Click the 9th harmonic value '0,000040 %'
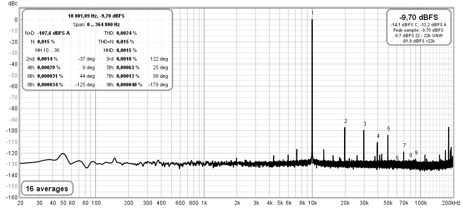463x208 pixels. (x=129, y=85)
